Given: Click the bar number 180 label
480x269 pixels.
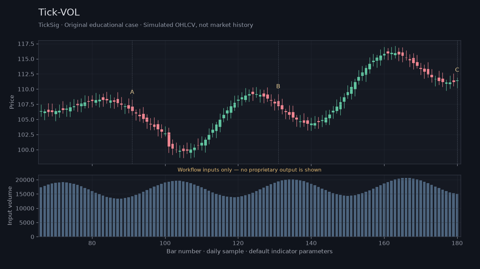Looking at the screenshot, I should click(x=457, y=242).
